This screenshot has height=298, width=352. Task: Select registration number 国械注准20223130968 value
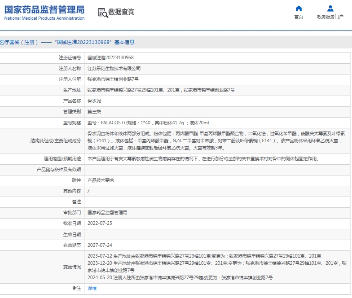click(x=110, y=57)
